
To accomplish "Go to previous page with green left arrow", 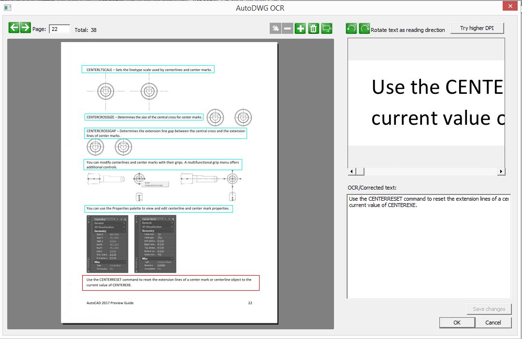I will 14,28.
